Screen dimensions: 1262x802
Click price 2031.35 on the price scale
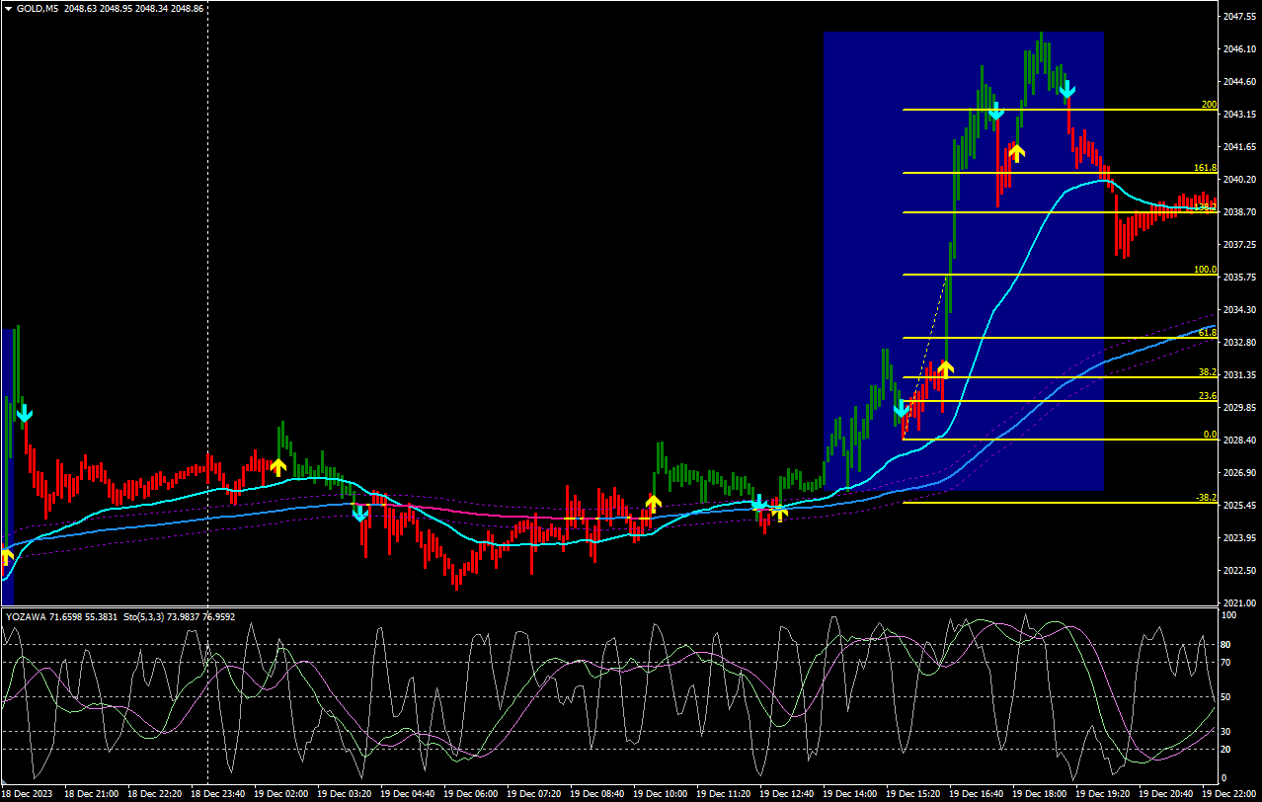click(x=1239, y=374)
